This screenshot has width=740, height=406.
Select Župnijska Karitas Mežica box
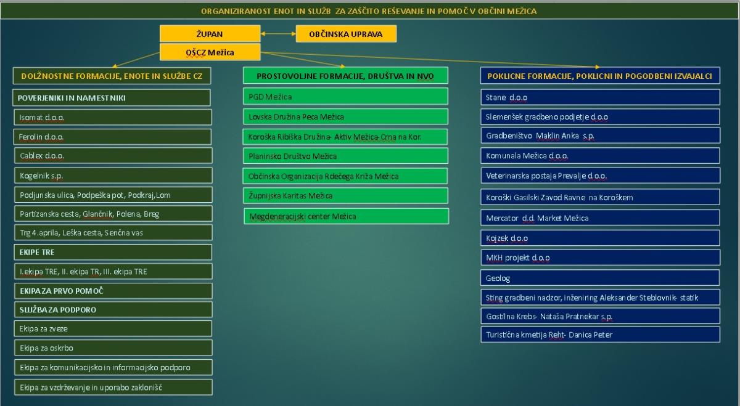pos(345,195)
